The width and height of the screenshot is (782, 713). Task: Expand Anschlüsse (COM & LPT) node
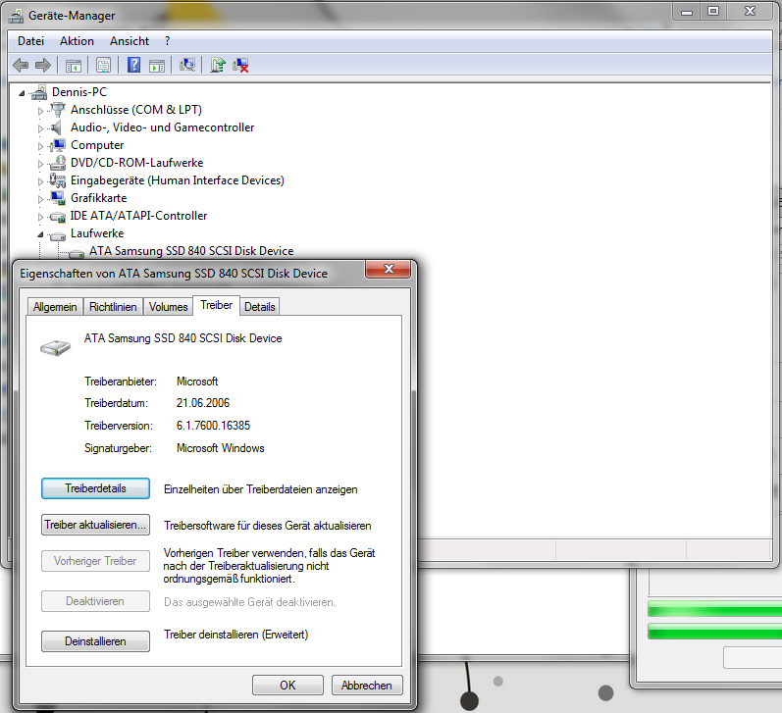coord(40,111)
